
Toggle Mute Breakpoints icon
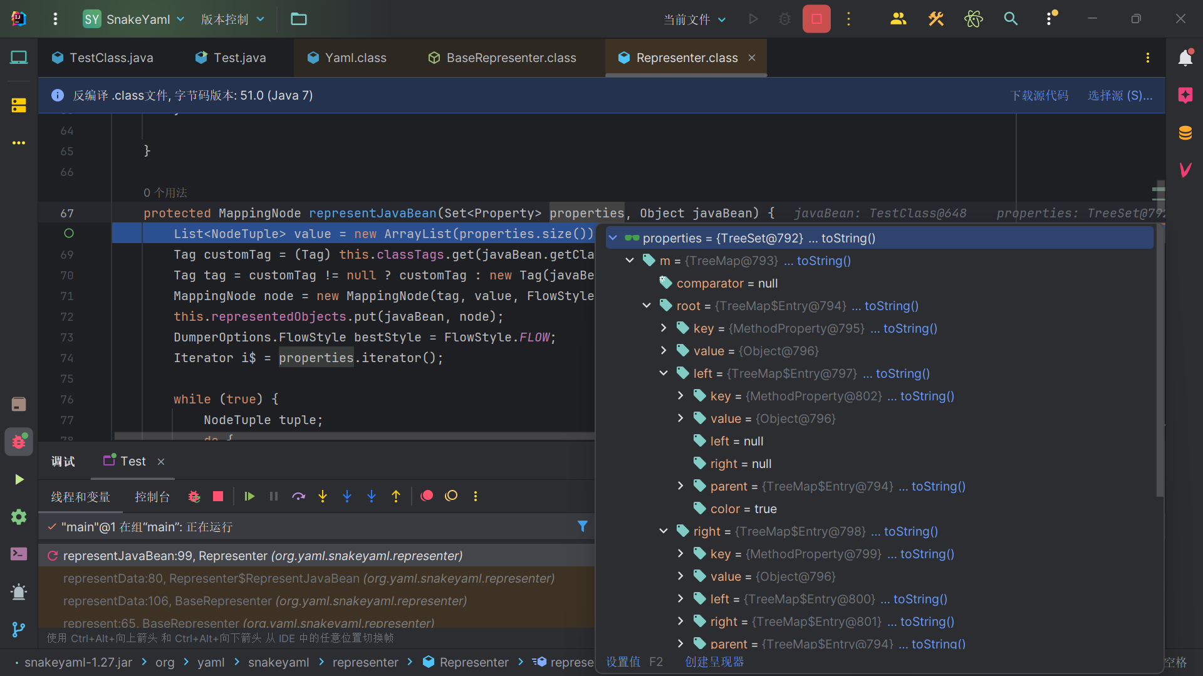click(x=451, y=496)
